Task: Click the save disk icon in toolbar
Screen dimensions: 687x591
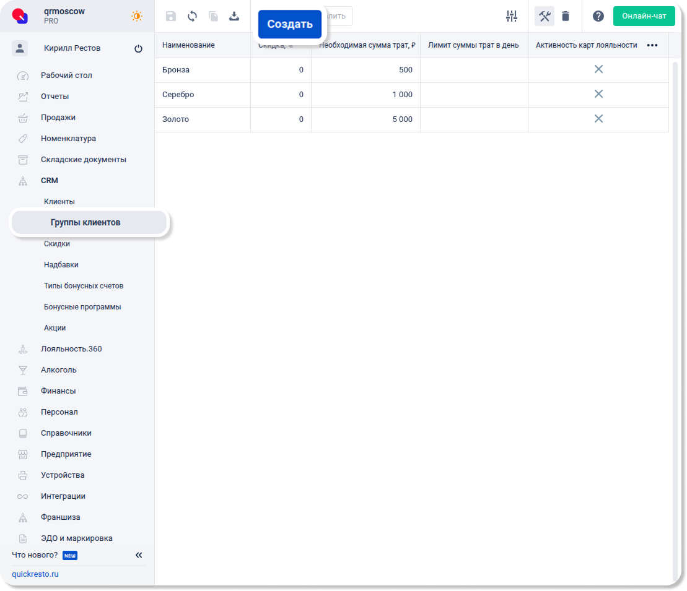Action: [x=171, y=16]
